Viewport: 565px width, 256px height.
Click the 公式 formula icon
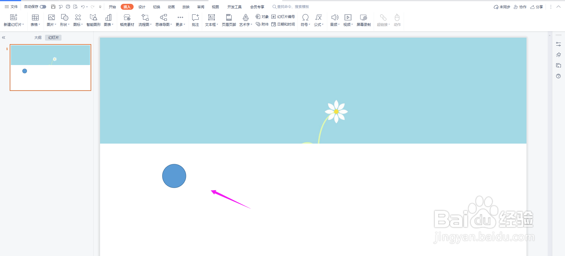pos(319,17)
